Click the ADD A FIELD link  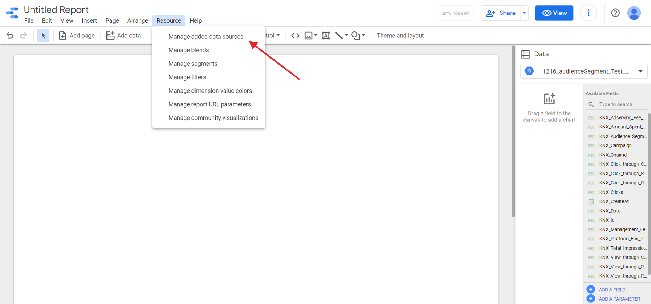coord(612,290)
